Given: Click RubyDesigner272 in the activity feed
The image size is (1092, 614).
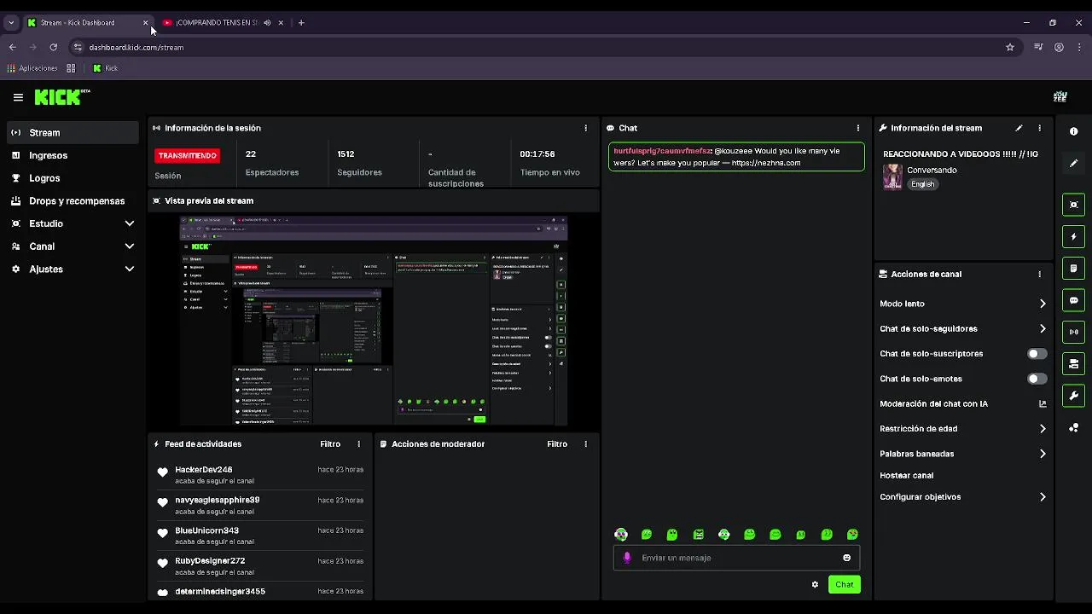Looking at the screenshot, I should pyautogui.click(x=210, y=561).
